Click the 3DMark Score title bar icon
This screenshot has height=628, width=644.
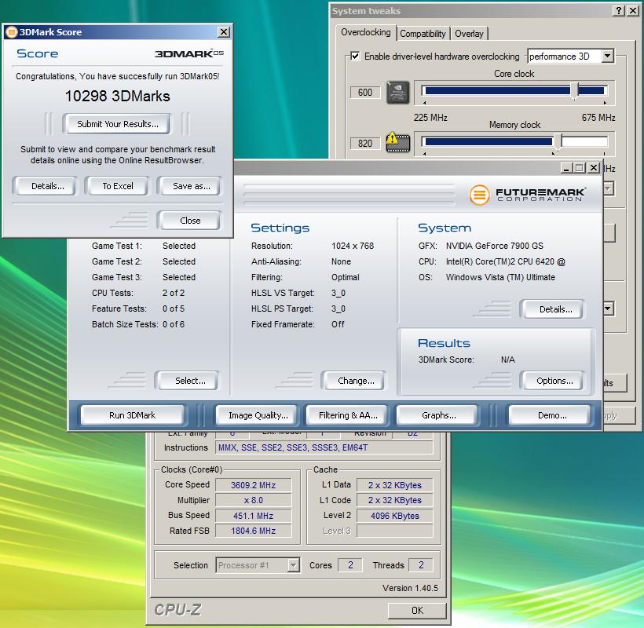12,32
